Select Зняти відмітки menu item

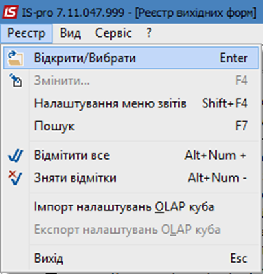(131, 178)
